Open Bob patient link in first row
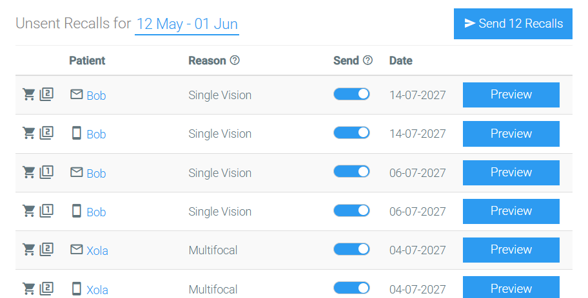This screenshot has width=588, height=298. tap(96, 96)
